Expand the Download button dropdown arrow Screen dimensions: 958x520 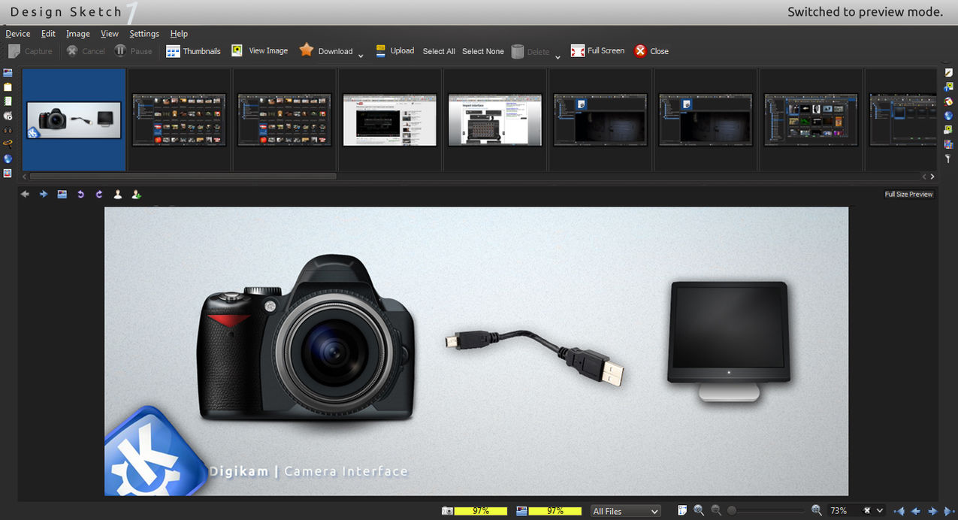coord(361,56)
